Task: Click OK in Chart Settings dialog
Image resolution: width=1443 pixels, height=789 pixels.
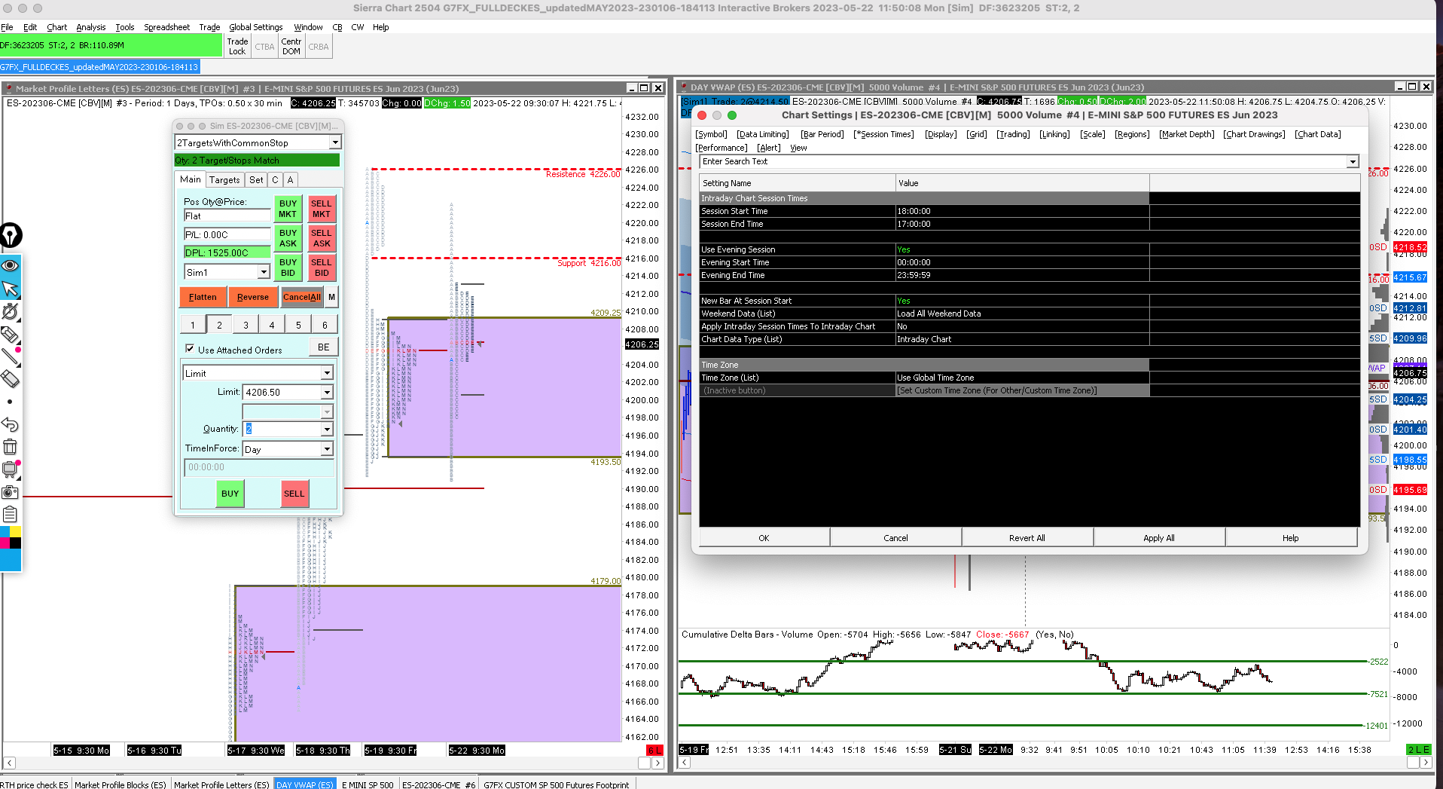Action: [x=764, y=538]
